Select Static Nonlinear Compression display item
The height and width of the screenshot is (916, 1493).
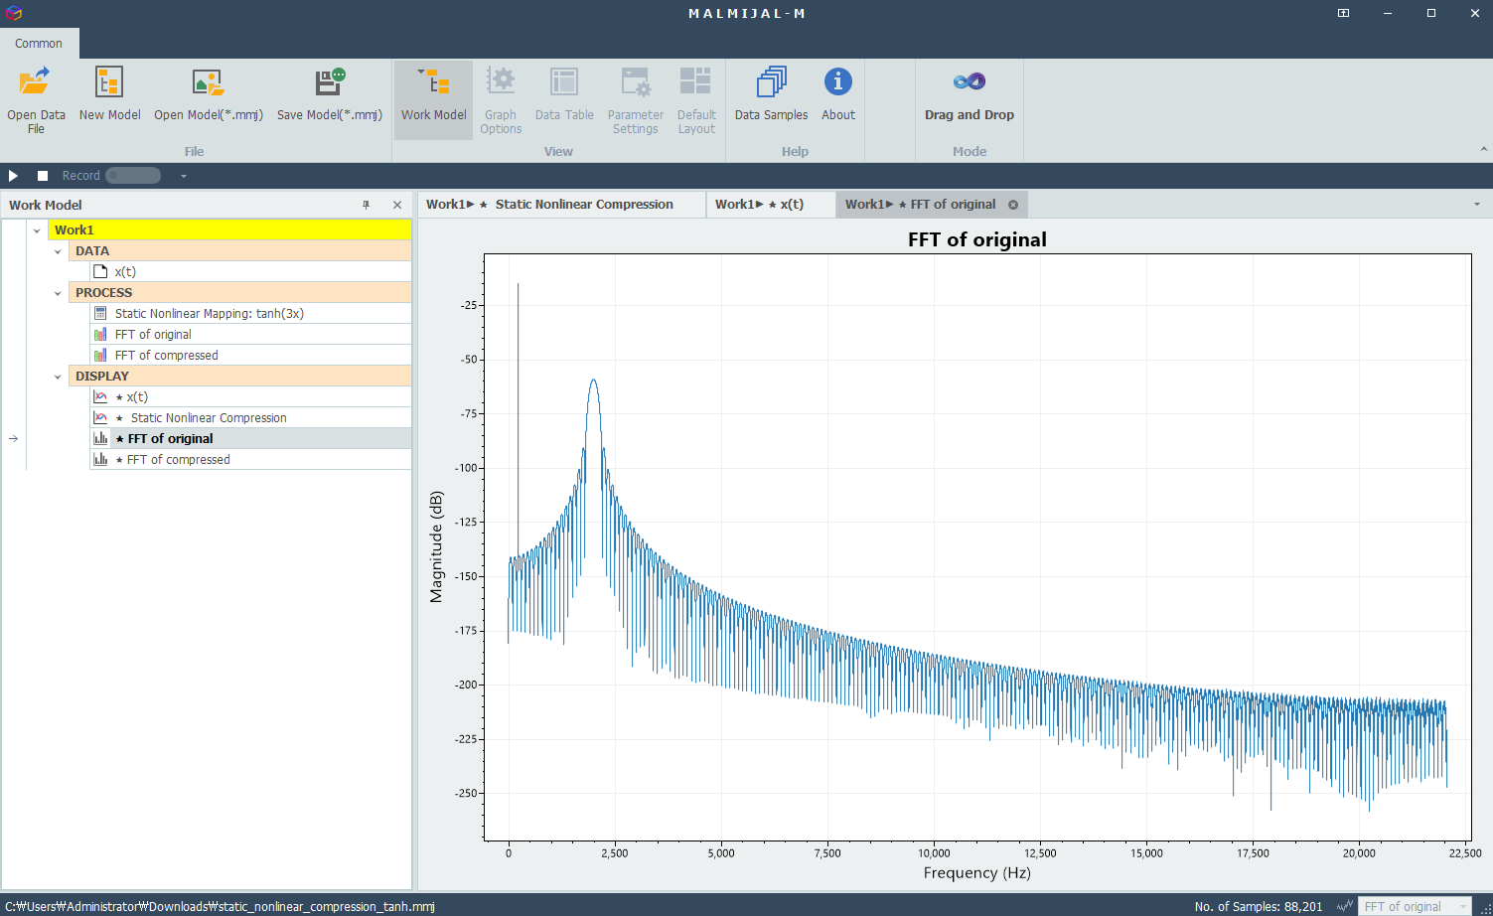[x=250, y=417]
